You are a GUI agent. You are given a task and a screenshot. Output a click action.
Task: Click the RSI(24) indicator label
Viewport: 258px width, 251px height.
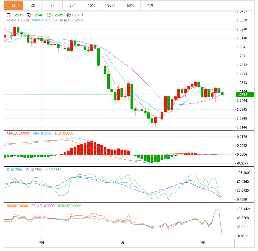pyautogui.click(x=70, y=206)
